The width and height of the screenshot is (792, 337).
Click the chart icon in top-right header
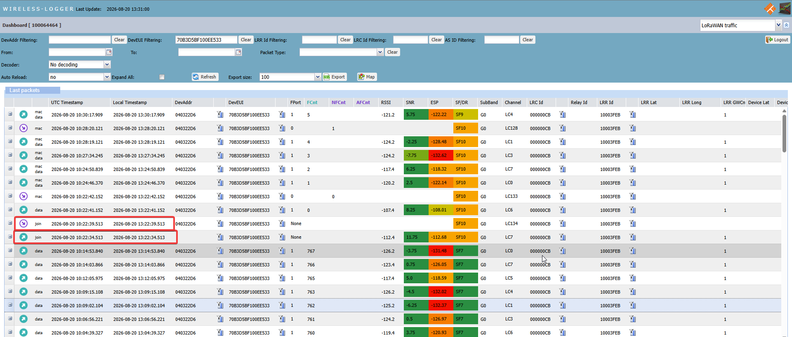[x=785, y=8]
